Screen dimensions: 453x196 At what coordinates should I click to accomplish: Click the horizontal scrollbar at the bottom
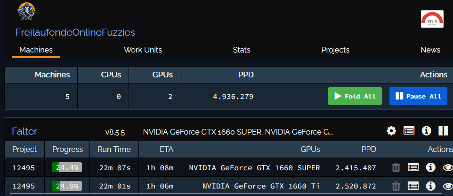[x=226, y=193]
